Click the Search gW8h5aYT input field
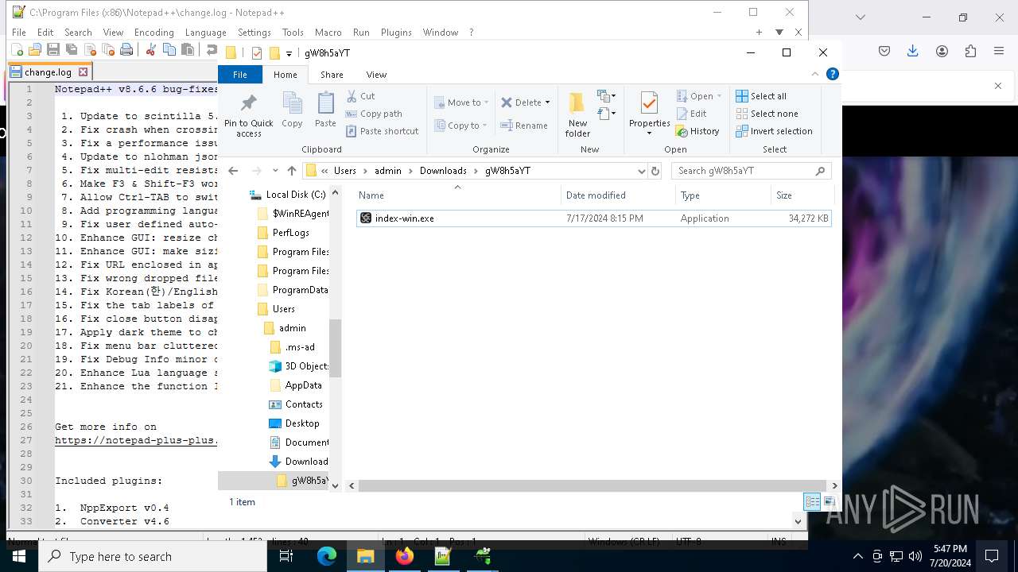1018x572 pixels. (752, 171)
